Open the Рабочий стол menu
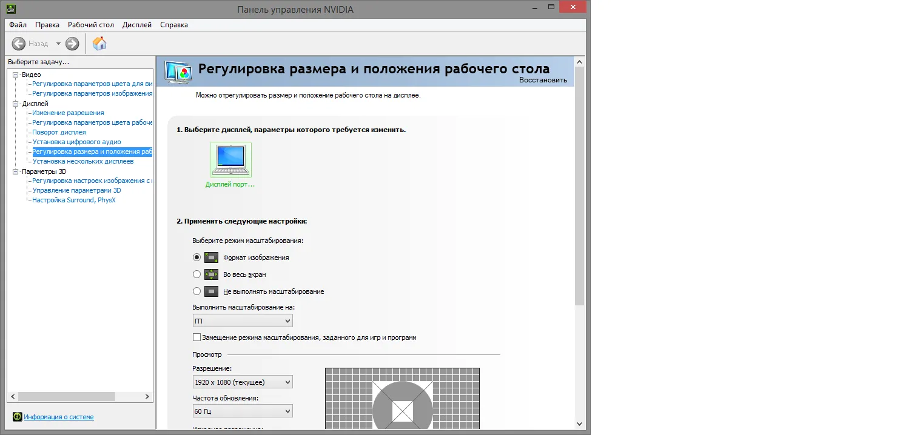This screenshot has width=897, height=435. [91, 25]
